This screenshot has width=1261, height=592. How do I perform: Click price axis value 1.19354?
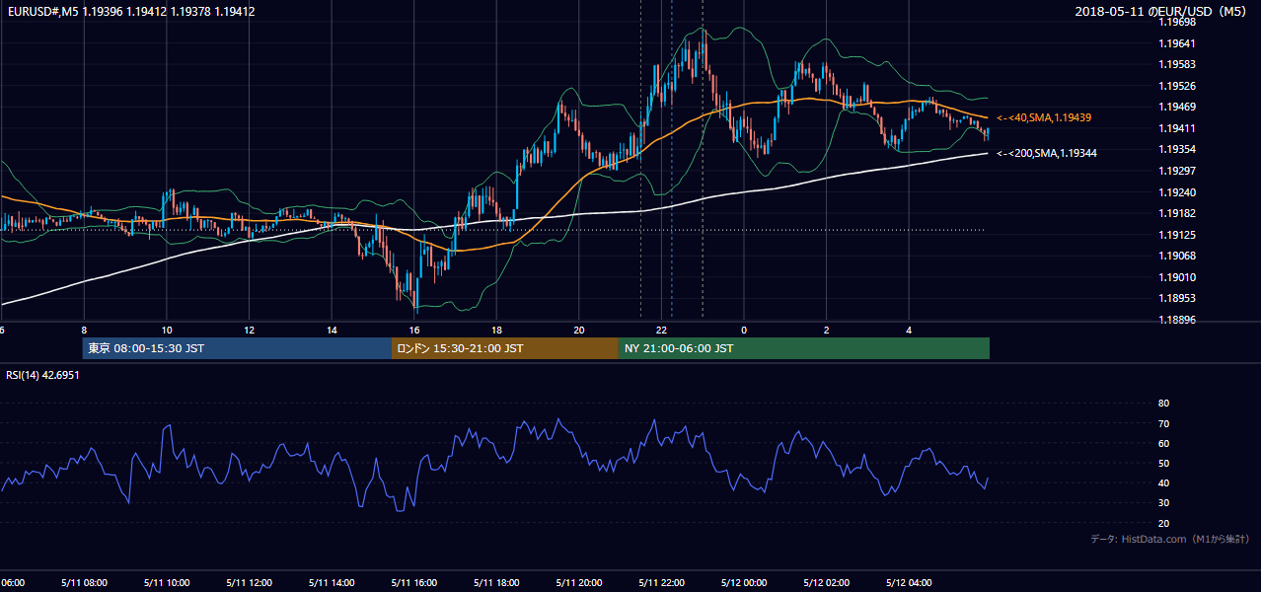pos(1177,149)
